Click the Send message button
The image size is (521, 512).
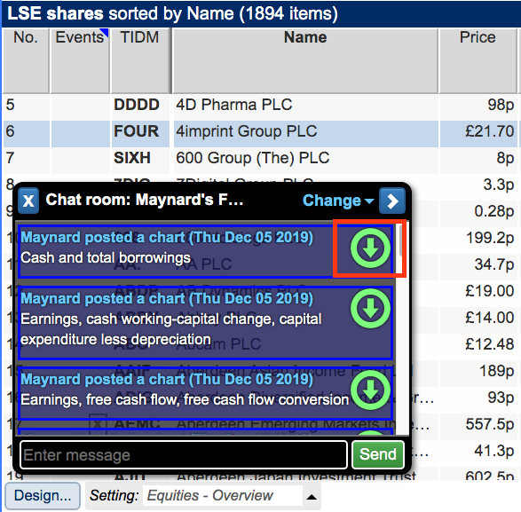click(378, 454)
